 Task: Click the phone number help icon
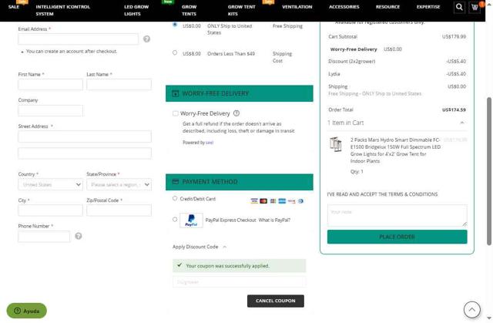[x=79, y=236]
